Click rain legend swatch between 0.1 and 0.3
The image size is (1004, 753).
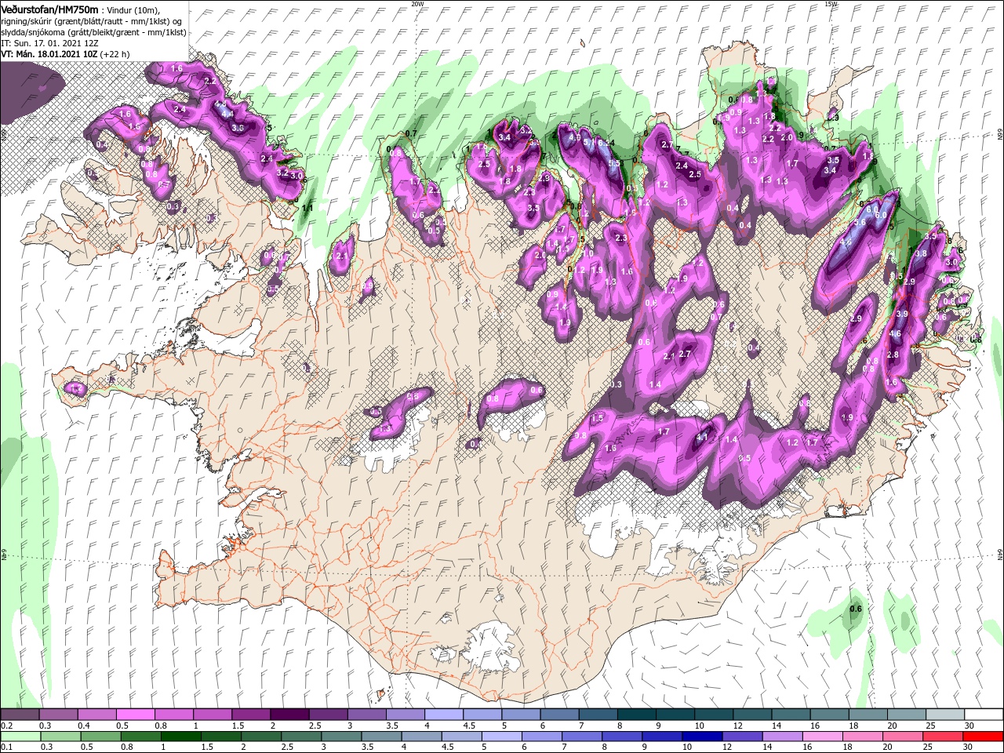point(20,737)
